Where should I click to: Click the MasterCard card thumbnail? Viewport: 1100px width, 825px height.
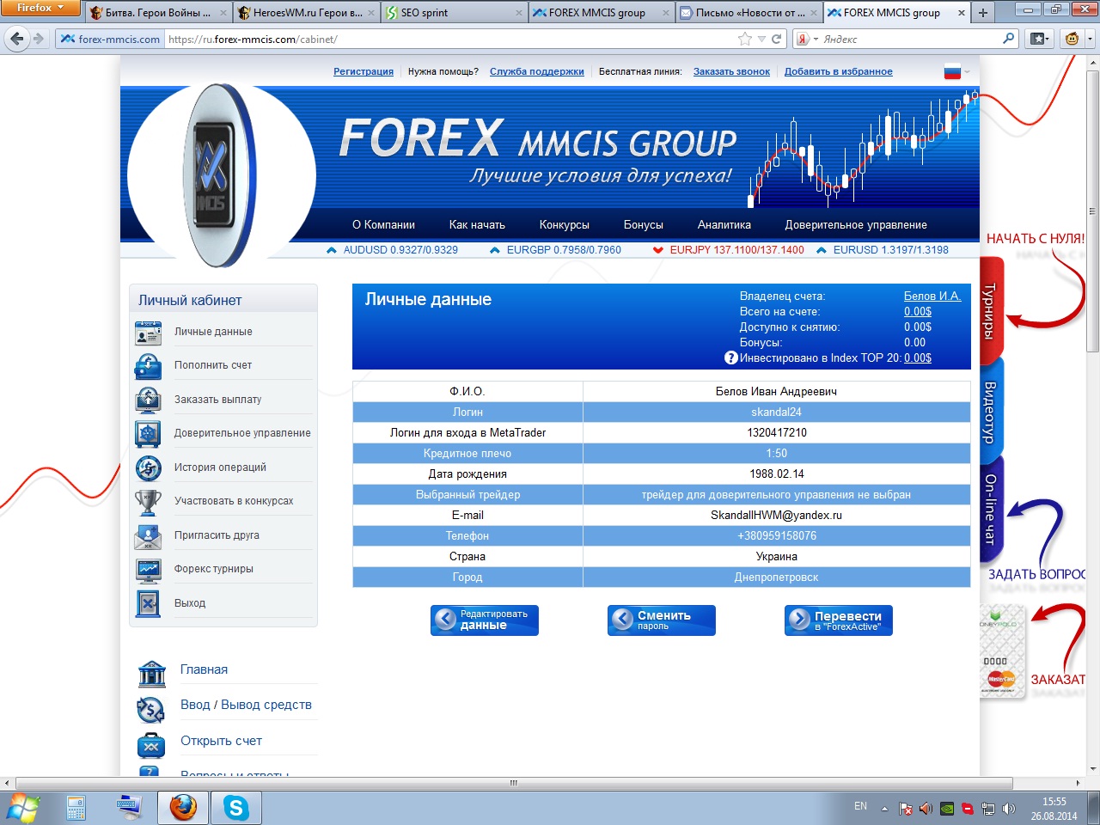[x=1003, y=651]
